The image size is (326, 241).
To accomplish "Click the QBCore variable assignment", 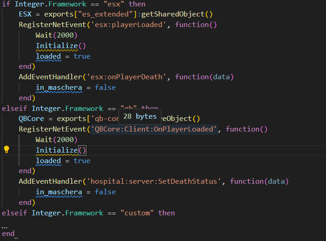I will click(x=32, y=119).
